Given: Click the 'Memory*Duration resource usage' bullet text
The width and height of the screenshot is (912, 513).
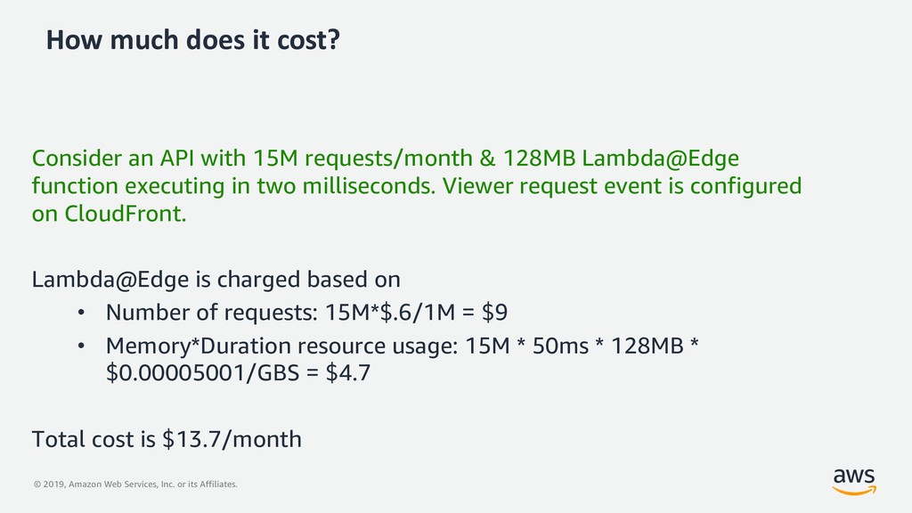Looking at the screenshot, I should pyautogui.click(x=402, y=359).
